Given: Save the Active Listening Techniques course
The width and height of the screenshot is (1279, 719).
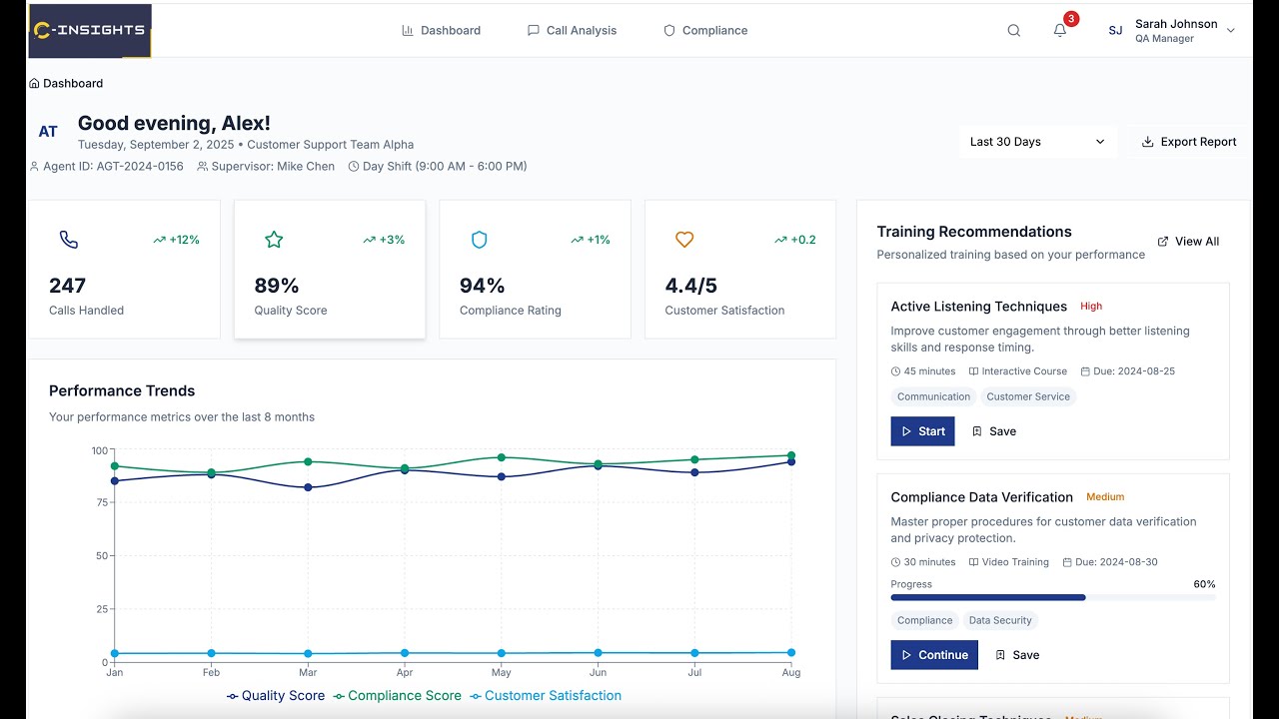Looking at the screenshot, I should click(x=994, y=431).
